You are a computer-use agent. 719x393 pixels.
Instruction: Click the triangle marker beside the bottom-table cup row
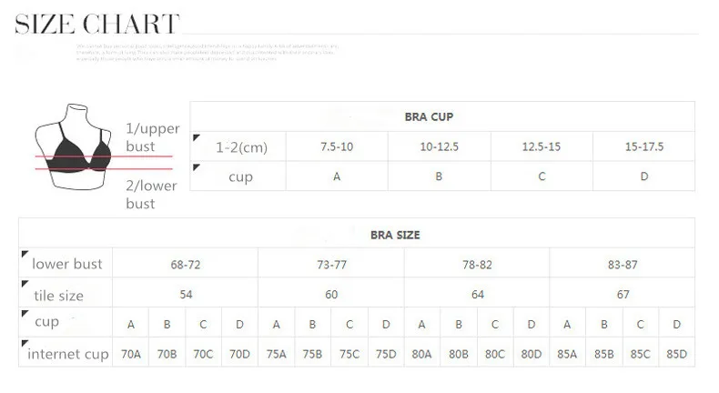coord(25,314)
